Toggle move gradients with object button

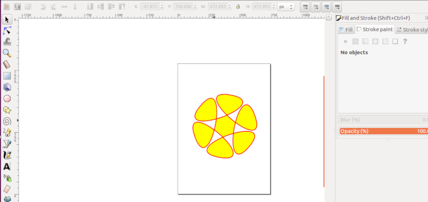[x=326, y=7]
